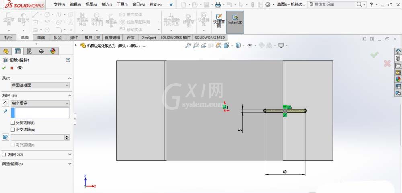Open the File Explorer task pane icon

click(x=398, y=65)
